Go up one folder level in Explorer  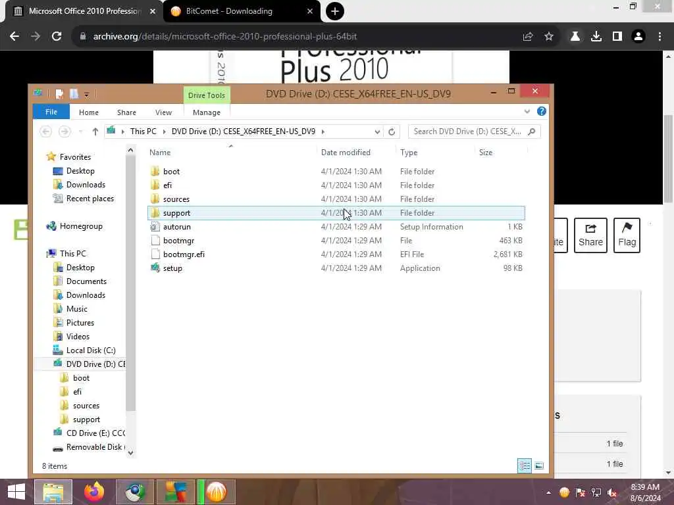pos(95,132)
